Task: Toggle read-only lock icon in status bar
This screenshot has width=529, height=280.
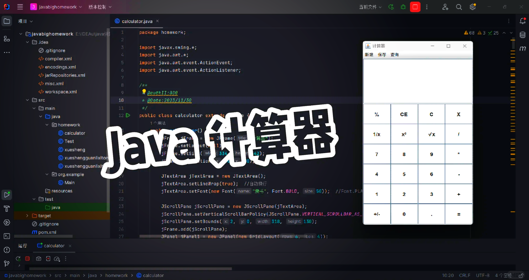Action: [x=521, y=276]
